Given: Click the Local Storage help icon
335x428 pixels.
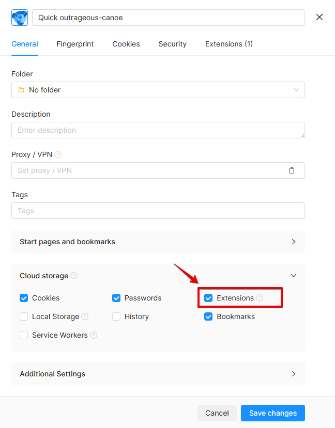Looking at the screenshot, I should pos(85,316).
